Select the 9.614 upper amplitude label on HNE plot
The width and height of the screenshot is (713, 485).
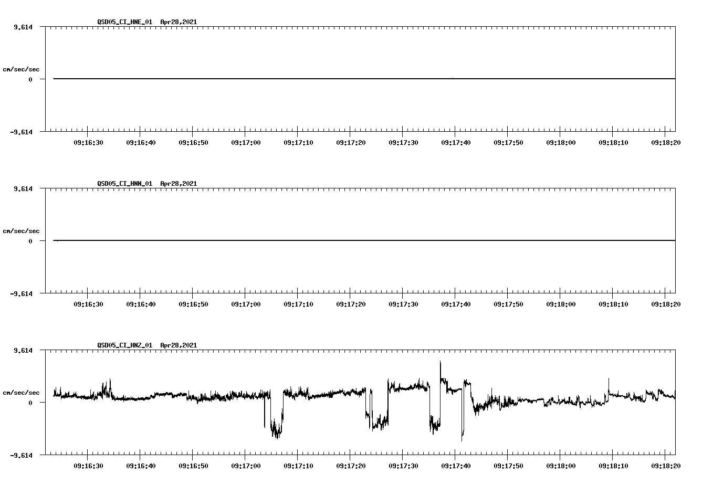[24, 26]
